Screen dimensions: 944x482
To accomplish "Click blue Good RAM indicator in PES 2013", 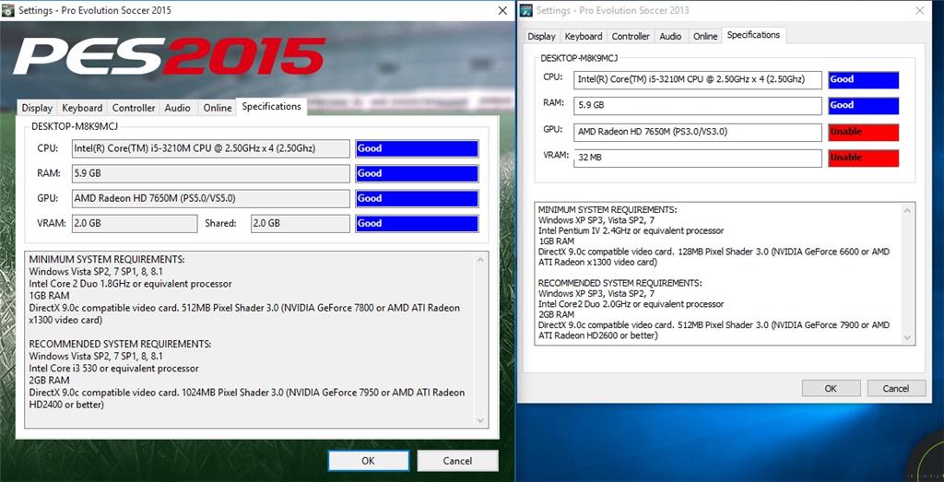I will 863,105.
